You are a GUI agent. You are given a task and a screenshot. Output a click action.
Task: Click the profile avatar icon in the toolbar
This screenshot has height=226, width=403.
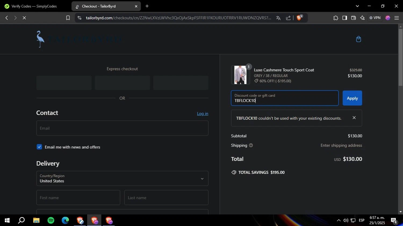coord(388,18)
